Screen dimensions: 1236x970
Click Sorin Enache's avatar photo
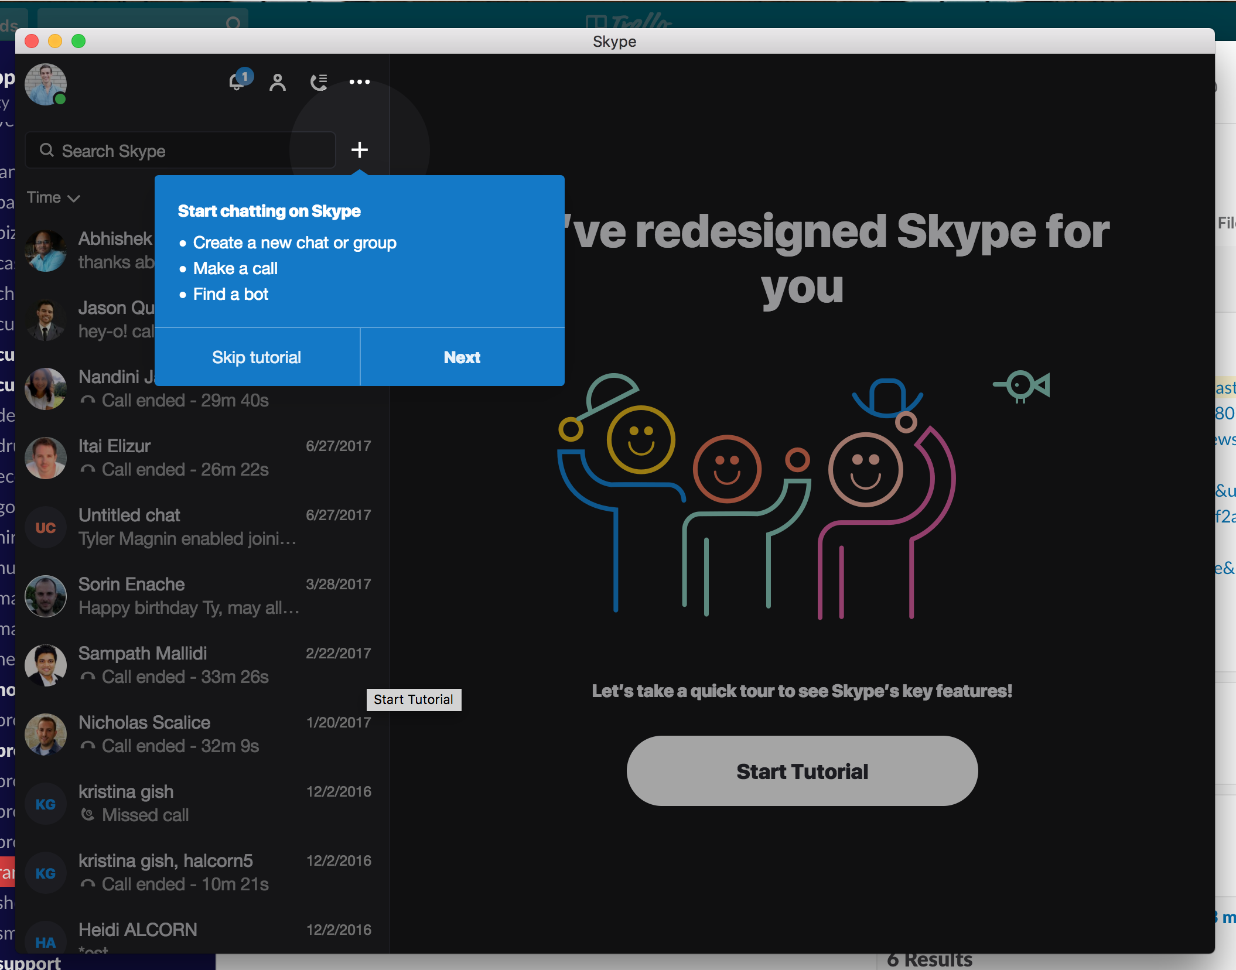[46, 596]
